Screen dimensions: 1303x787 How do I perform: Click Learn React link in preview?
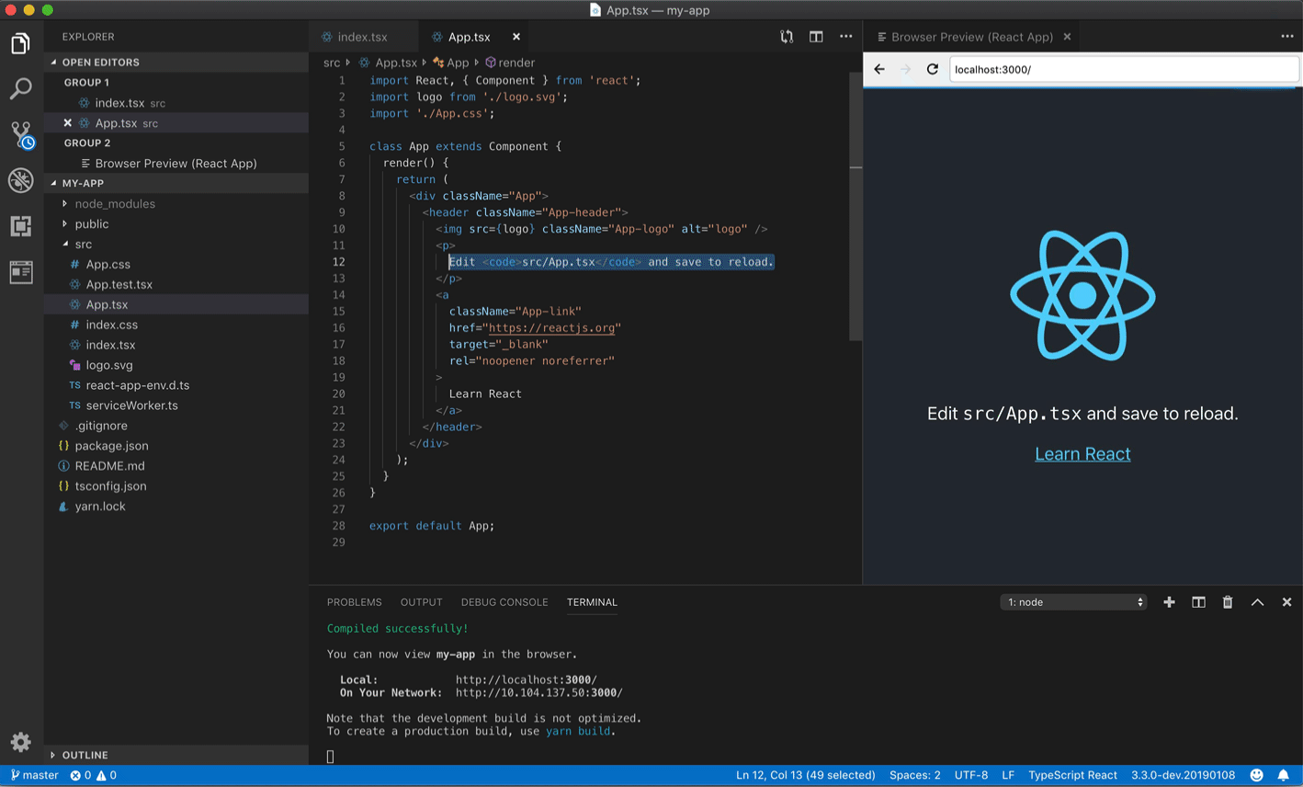tap(1082, 454)
